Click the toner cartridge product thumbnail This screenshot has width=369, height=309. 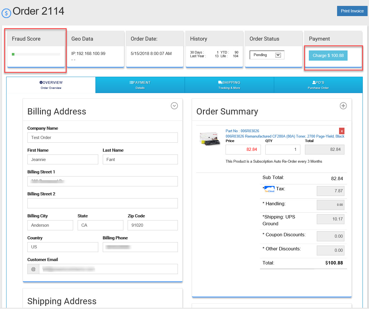tap(210, 138)
